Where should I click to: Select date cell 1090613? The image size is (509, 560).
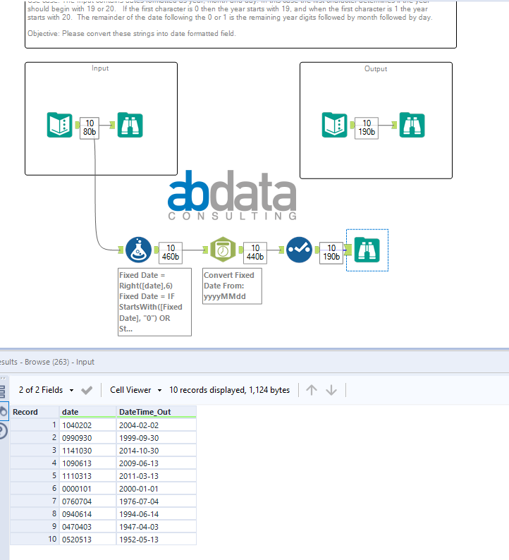click(88, 463)
